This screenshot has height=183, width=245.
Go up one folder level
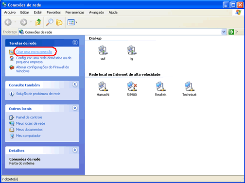pyautogui.click(x=38, y=22)
